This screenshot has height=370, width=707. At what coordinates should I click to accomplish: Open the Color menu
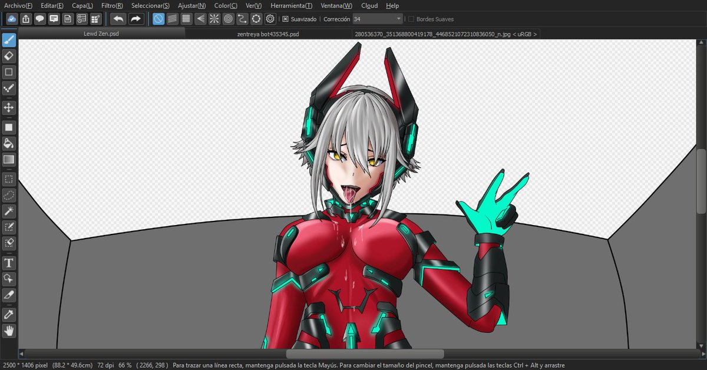pyautogui.click(x=226, y=5)
